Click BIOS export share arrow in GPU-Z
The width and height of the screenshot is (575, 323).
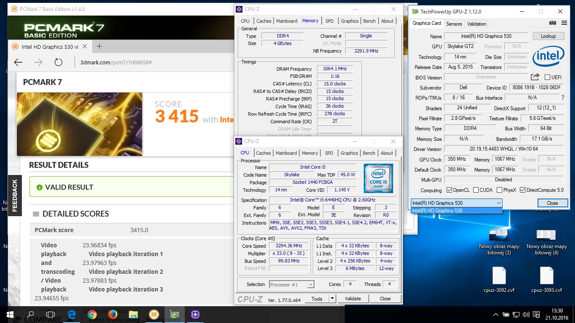(535, 77)
